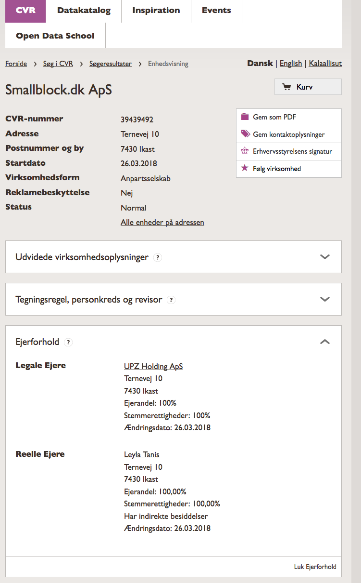Open UPZ Holding ApS owner link
The height and width of the screenshot is (583, 361).
[x=153, y=367]
